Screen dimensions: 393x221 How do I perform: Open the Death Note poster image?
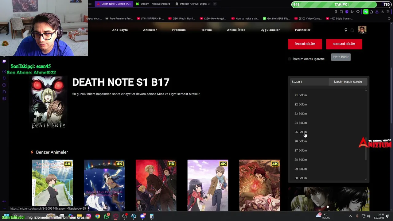point(48,103)
